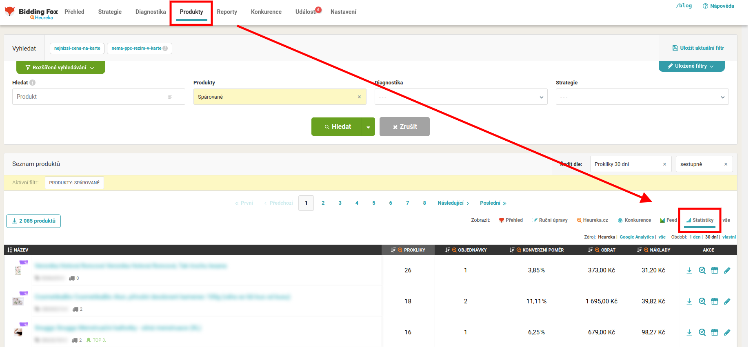753x347 pixels.
Task: Clear the Spárované products filter
Action: tap(359, 97)
